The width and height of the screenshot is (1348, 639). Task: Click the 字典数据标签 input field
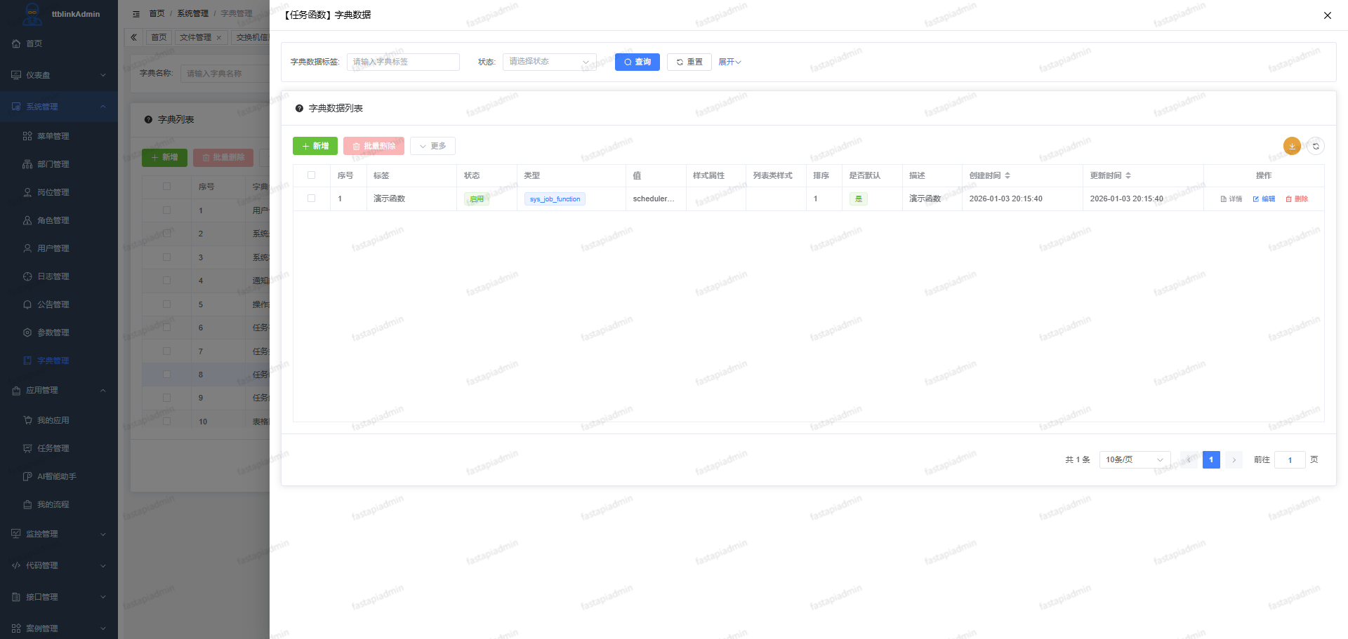click(403, 62)
